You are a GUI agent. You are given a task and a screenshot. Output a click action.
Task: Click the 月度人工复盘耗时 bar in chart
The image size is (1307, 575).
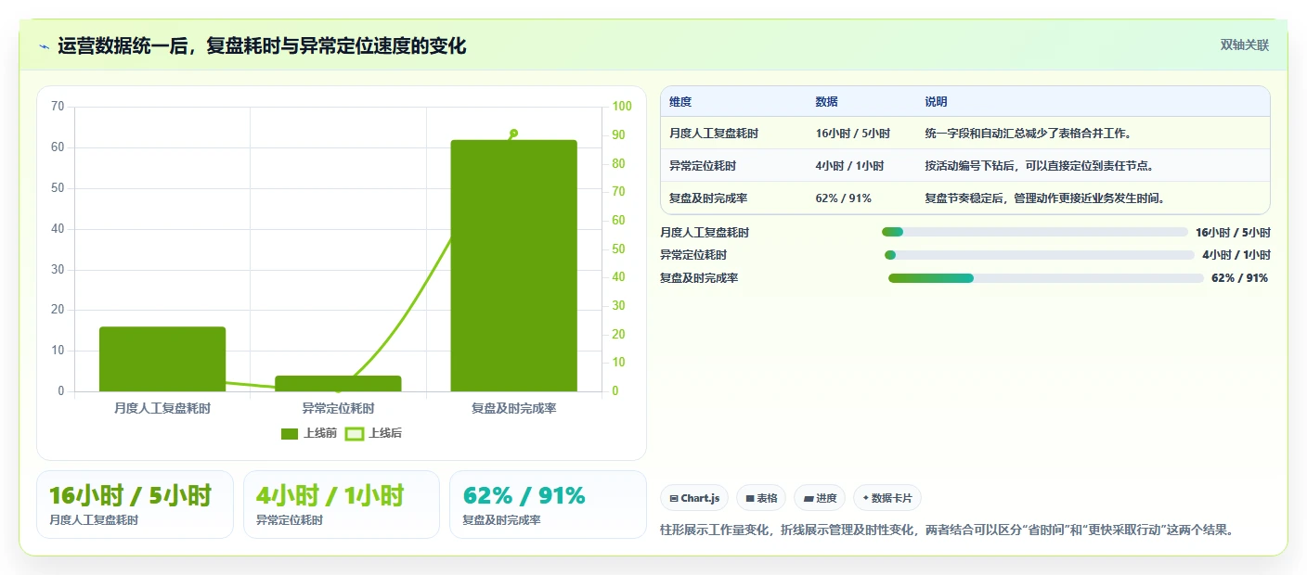[x=162, y=359]
